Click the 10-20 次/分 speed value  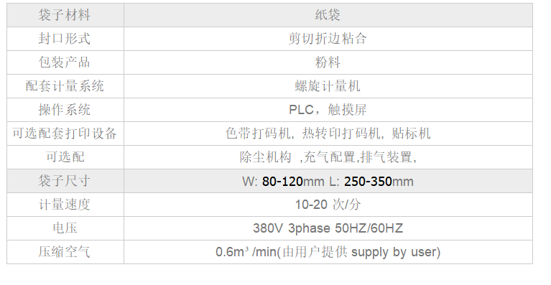click(328, 205)
